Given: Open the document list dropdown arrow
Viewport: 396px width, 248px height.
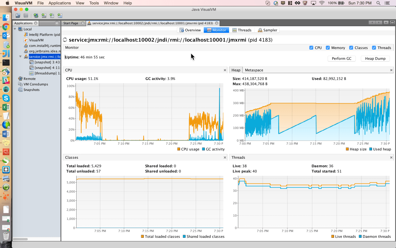Looking at the screenshot, I should [386, 23].
